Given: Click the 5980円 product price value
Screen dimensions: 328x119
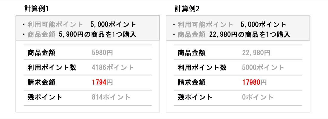Looking at the screenshot, I should coord(102,53).
